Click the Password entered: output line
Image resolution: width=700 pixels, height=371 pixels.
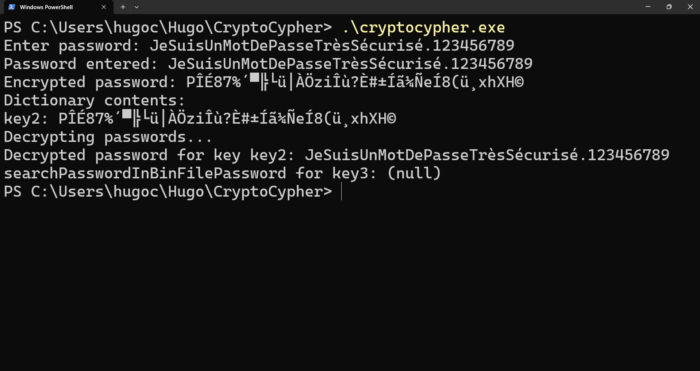tap(268, 64)
